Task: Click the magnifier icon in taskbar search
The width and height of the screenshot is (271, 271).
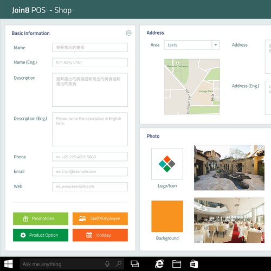Action: [x=119, y=264]
